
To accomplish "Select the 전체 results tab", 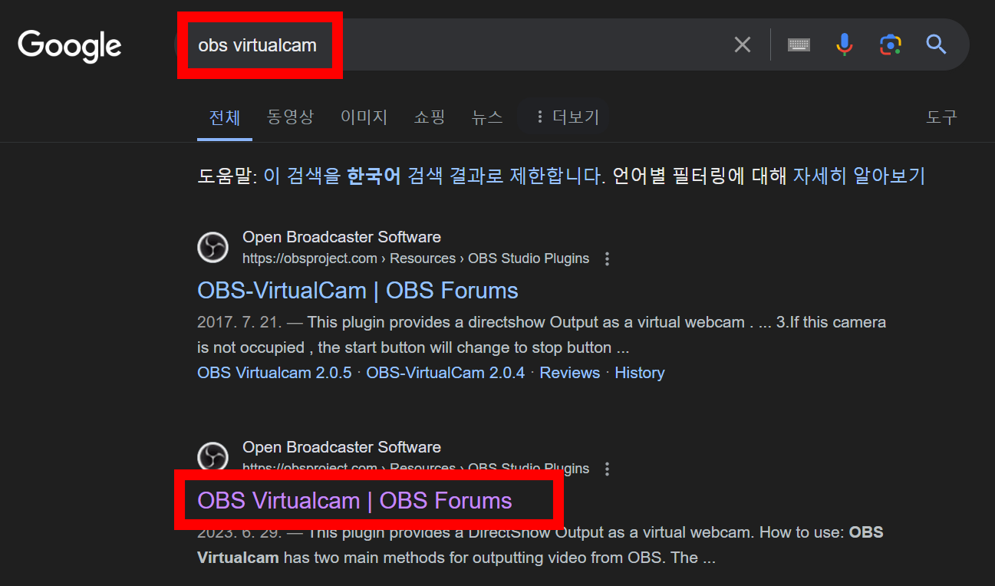I will 225,117.
